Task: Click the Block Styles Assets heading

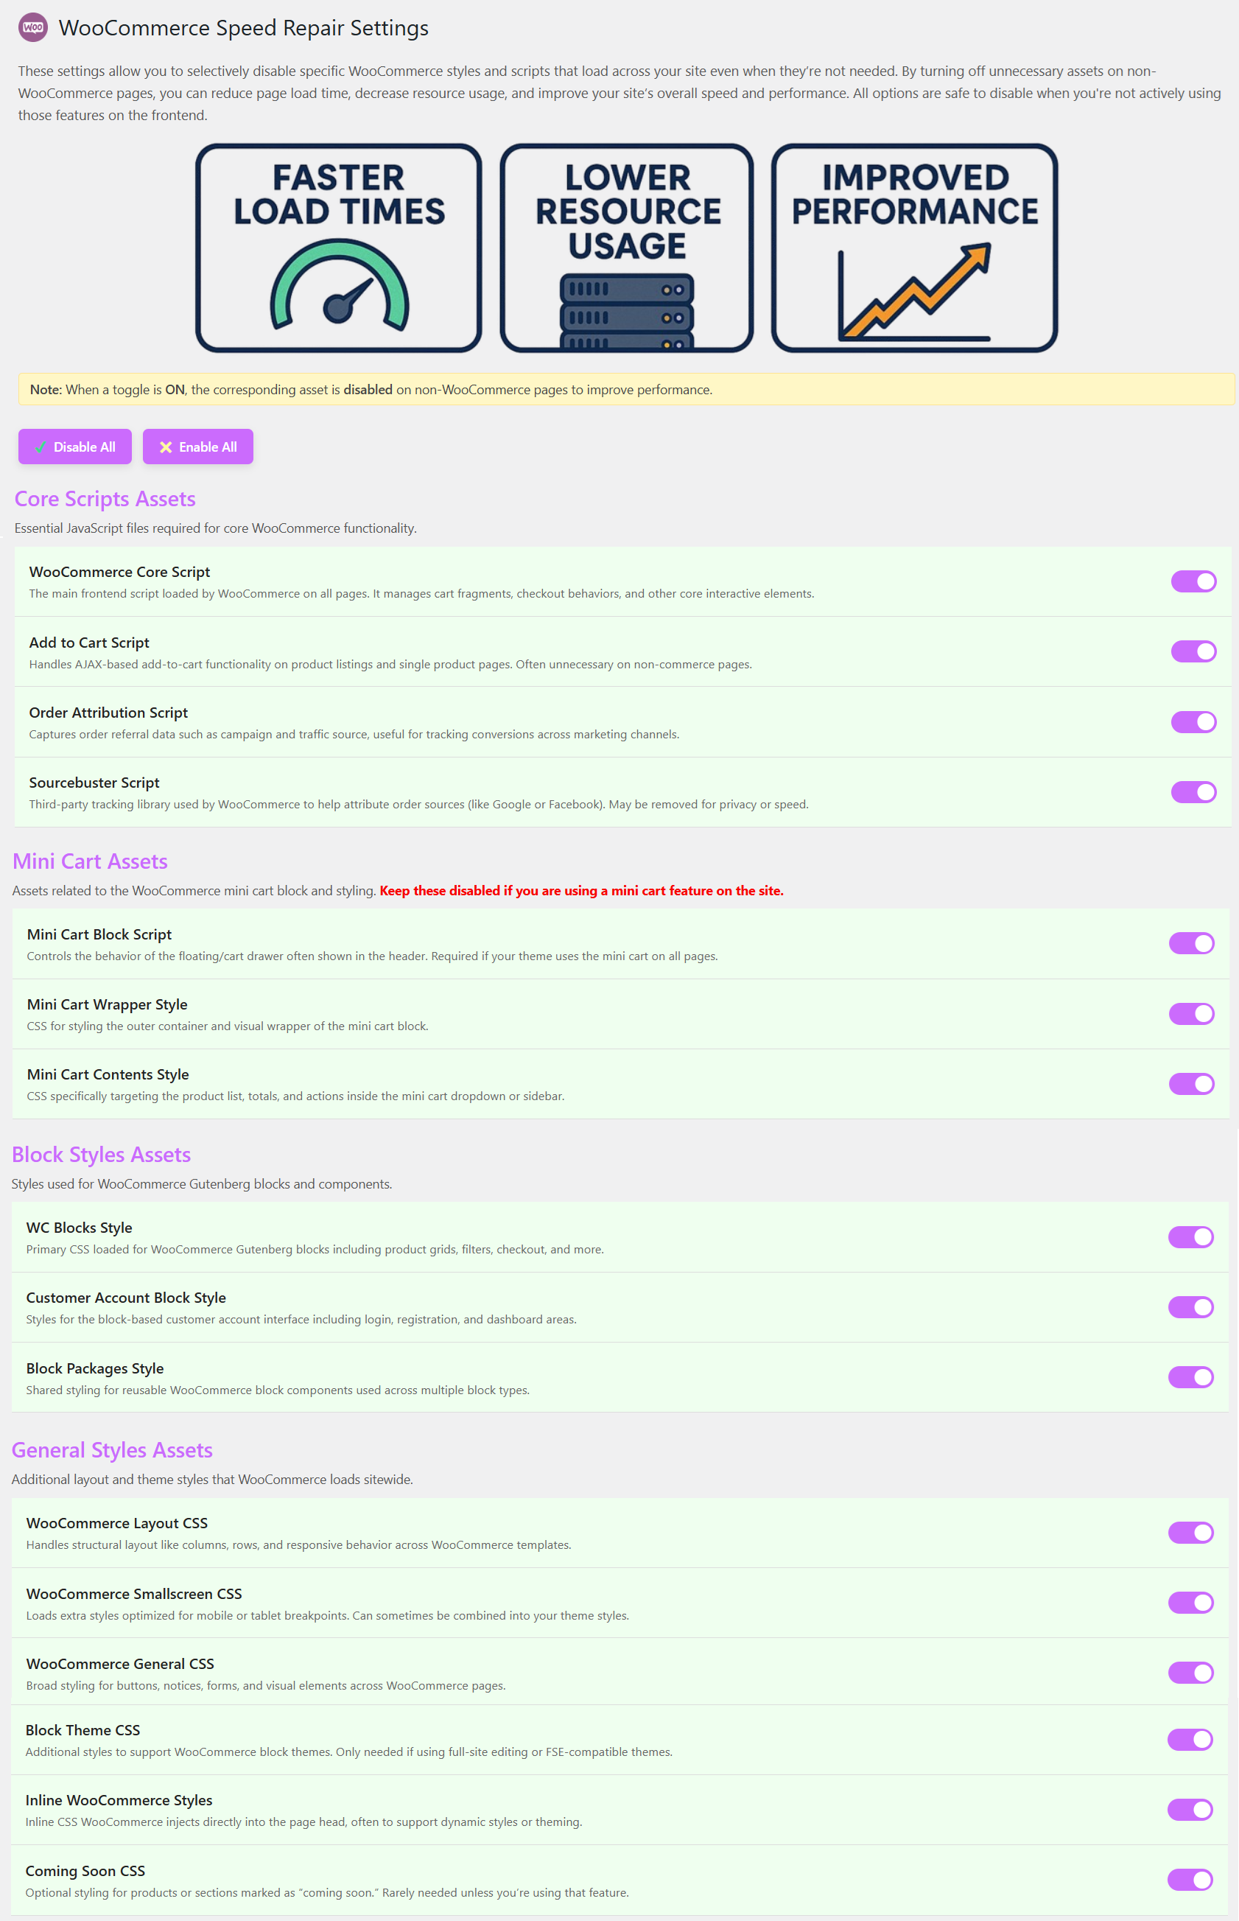Action: point(101,1154)
